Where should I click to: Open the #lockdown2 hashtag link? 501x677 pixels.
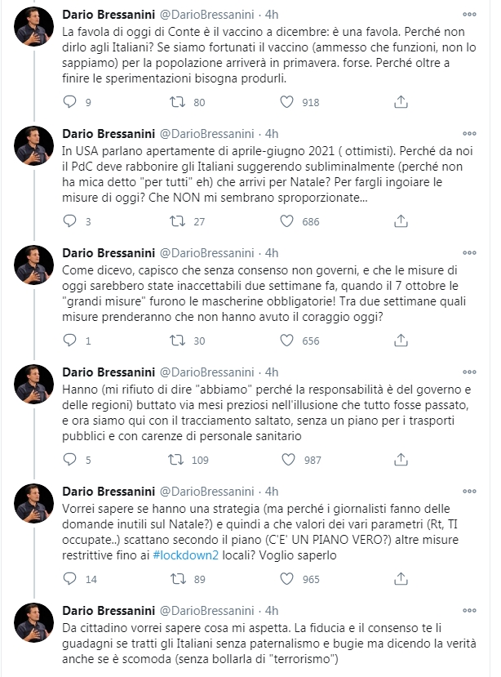point(186,555)
